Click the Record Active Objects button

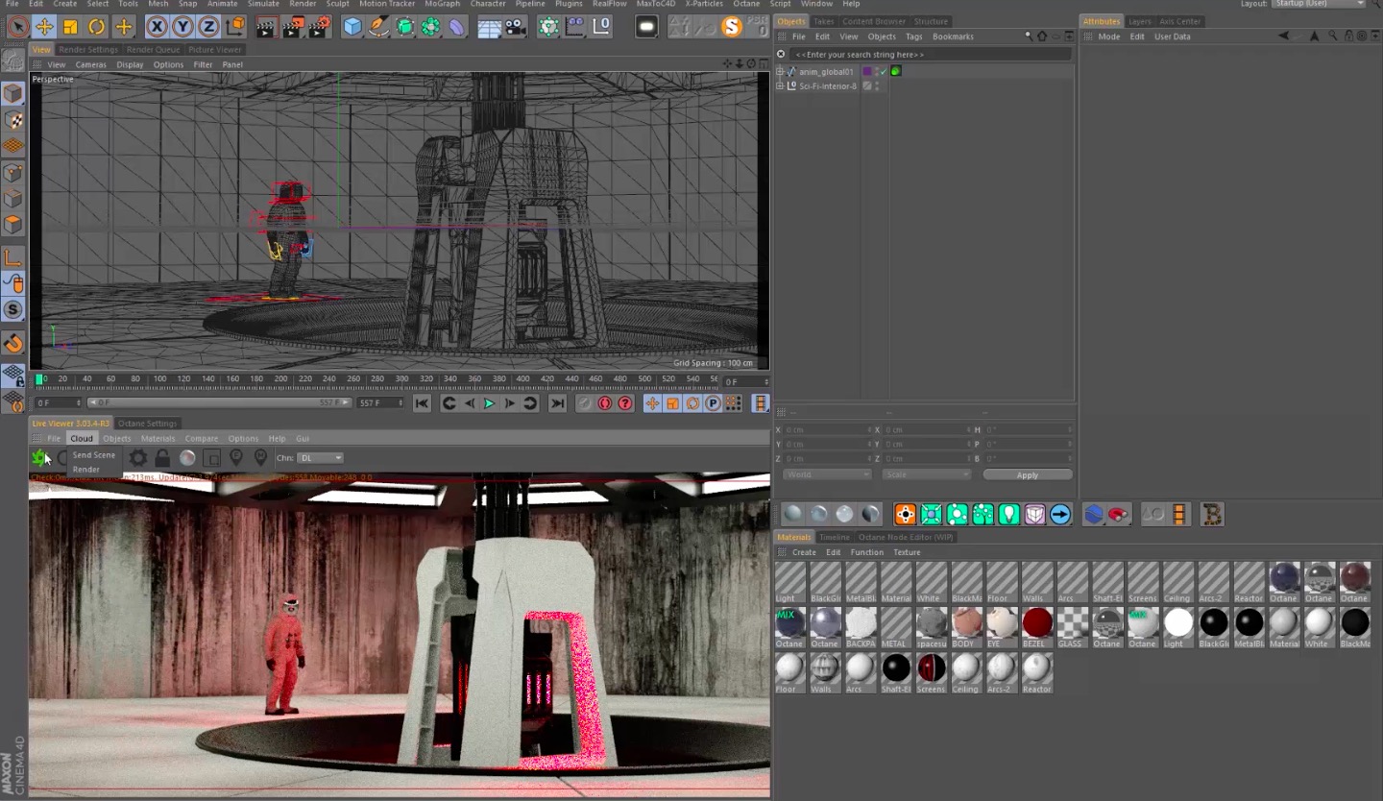point(605,403)
